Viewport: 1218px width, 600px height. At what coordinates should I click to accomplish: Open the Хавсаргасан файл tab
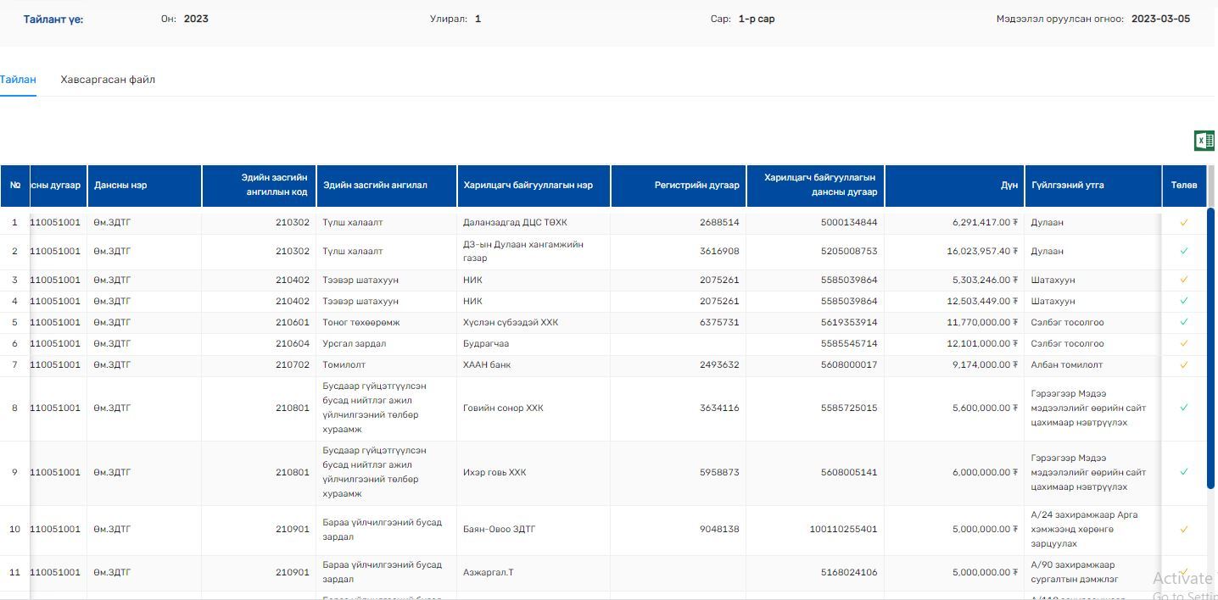(108, 80)
